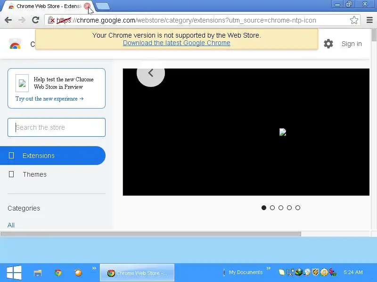Go back using the browser back arrow
This screenshot has height=282, width=377.
tap(8, 20)
